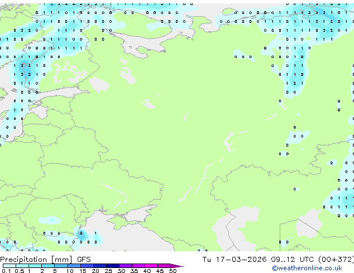Image resolution: width=354 pixels, height=273 pixels.
Task: Click the '50' legend scale label
Action: coord(173,271)
